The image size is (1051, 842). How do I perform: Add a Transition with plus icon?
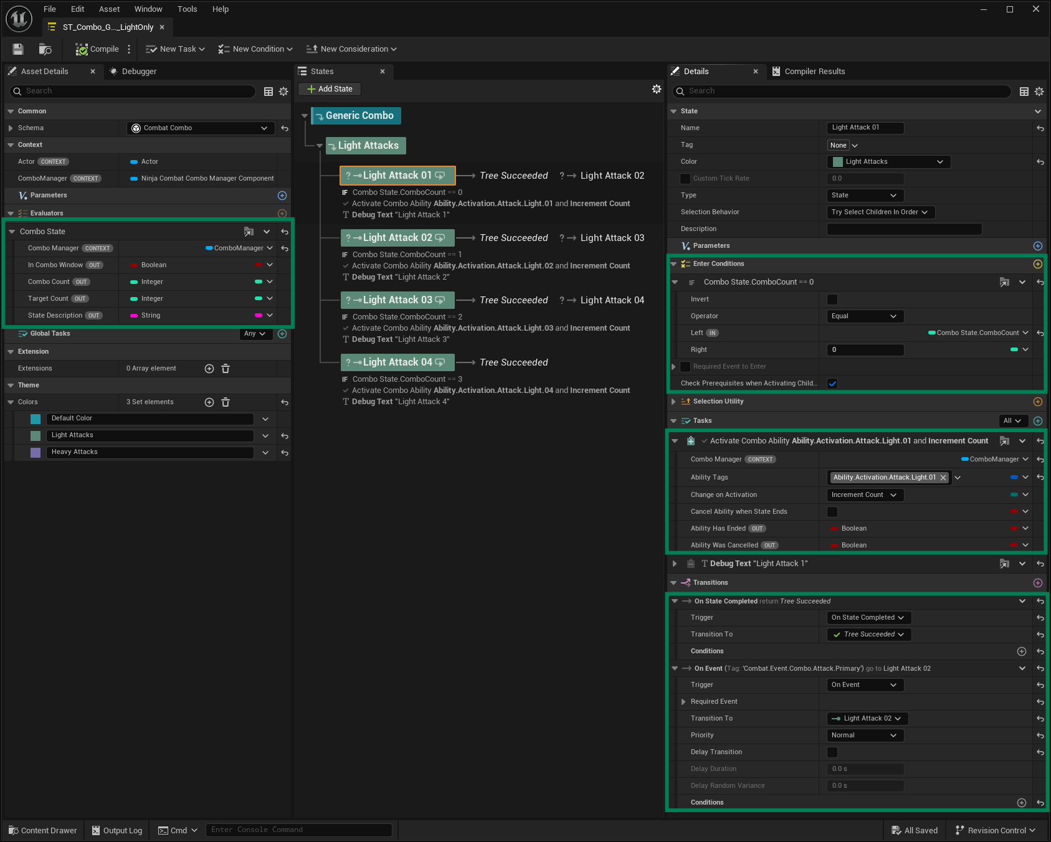tap(1038, 583)
